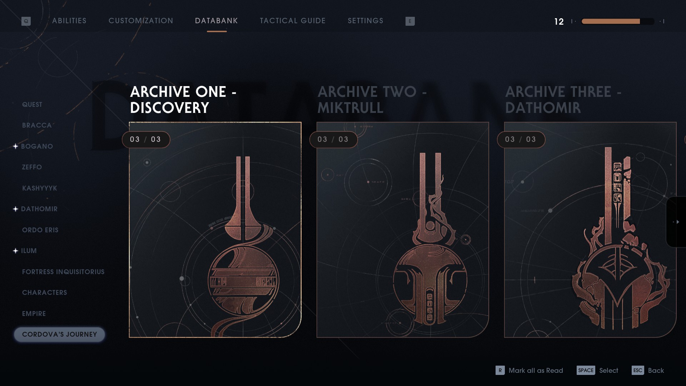Open Archive Two - Miktrull card
Viewport: 686px width, 386px height.
click(403, 230)
